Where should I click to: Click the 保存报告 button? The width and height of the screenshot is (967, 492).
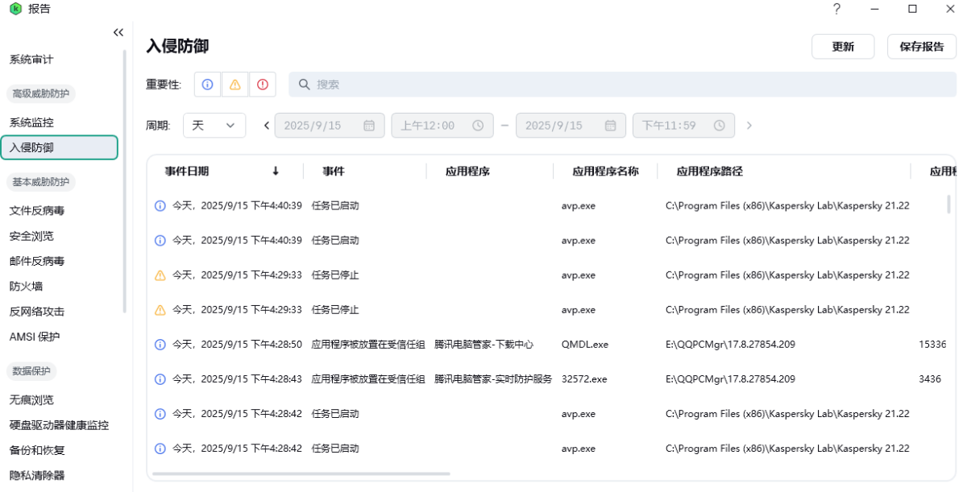click(921, 46)
